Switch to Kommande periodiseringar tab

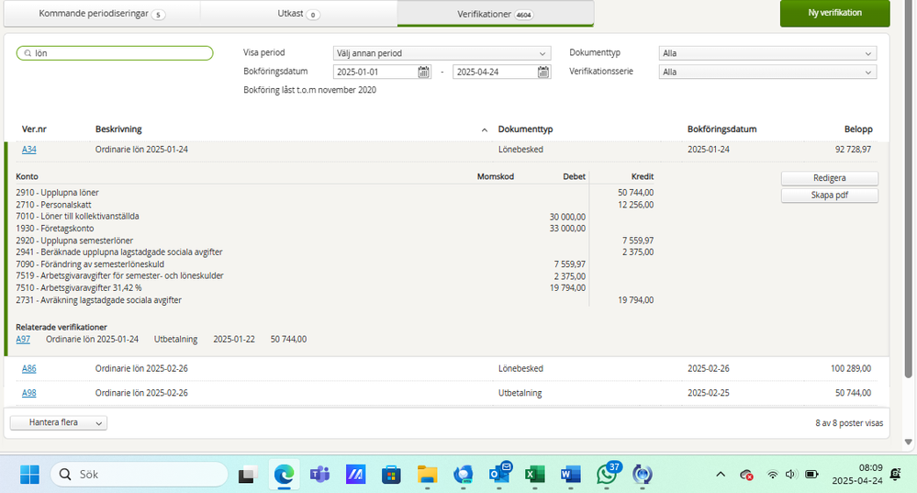(x=102, y=14)
